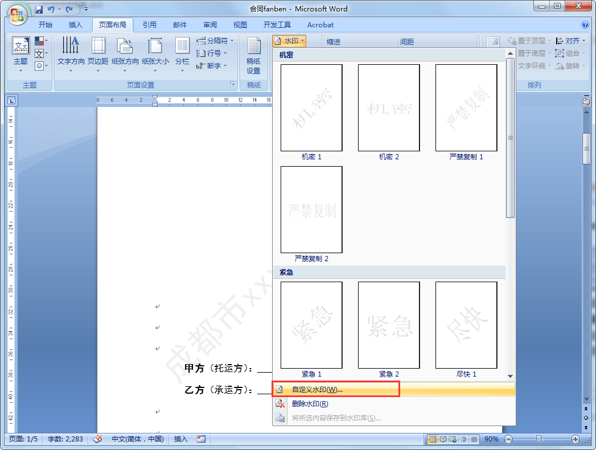Switch to the 引用 ribbon tab
Viewport: 596px width, 450px height.
(149, 24)
